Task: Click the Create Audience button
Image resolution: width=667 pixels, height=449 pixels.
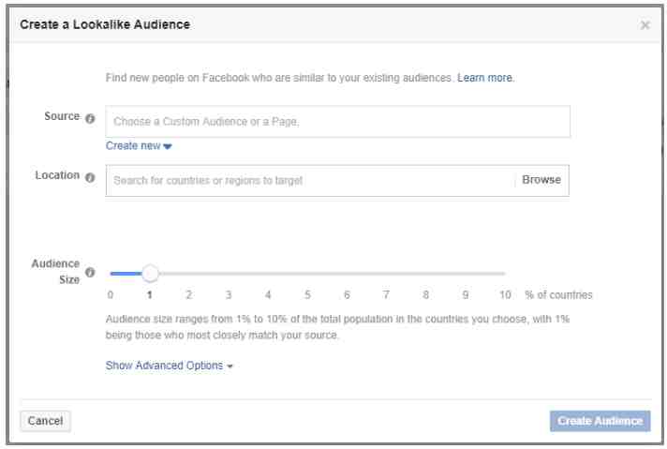Action: click(600, 421)
